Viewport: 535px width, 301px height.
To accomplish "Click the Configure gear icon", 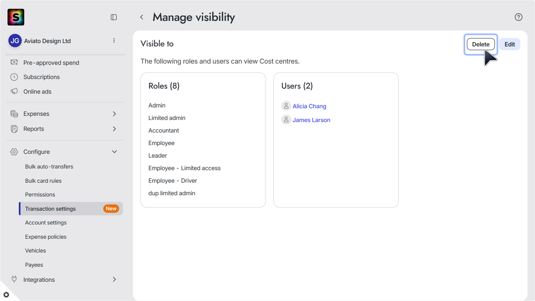I will click(x=14, y=152).
